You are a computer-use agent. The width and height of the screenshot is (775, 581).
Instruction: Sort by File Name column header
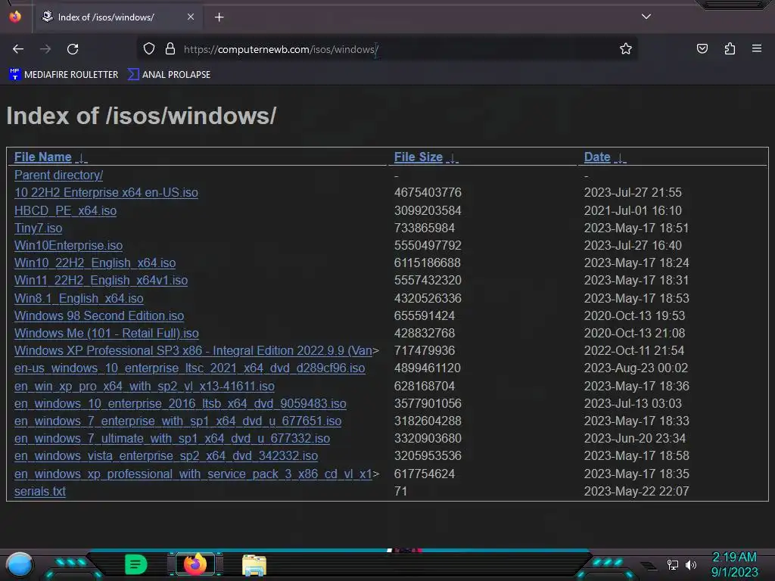pos(43,157)
